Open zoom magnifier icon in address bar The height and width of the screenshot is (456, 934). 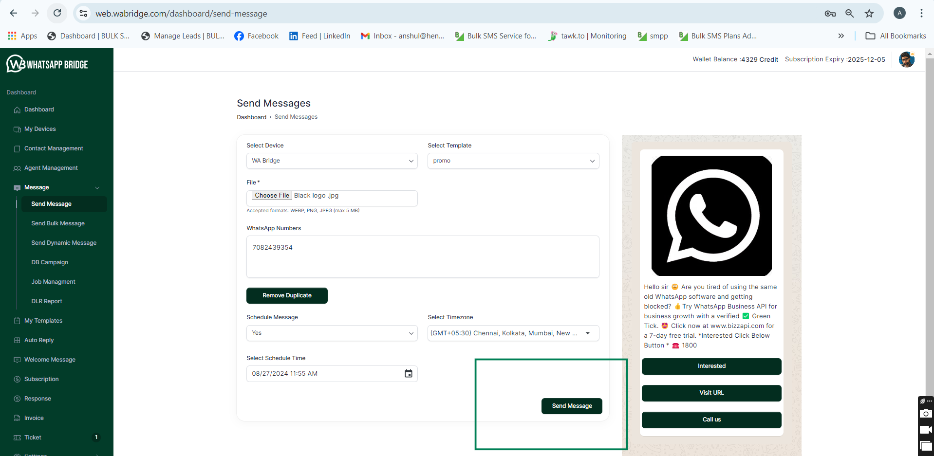click(850, 13)
